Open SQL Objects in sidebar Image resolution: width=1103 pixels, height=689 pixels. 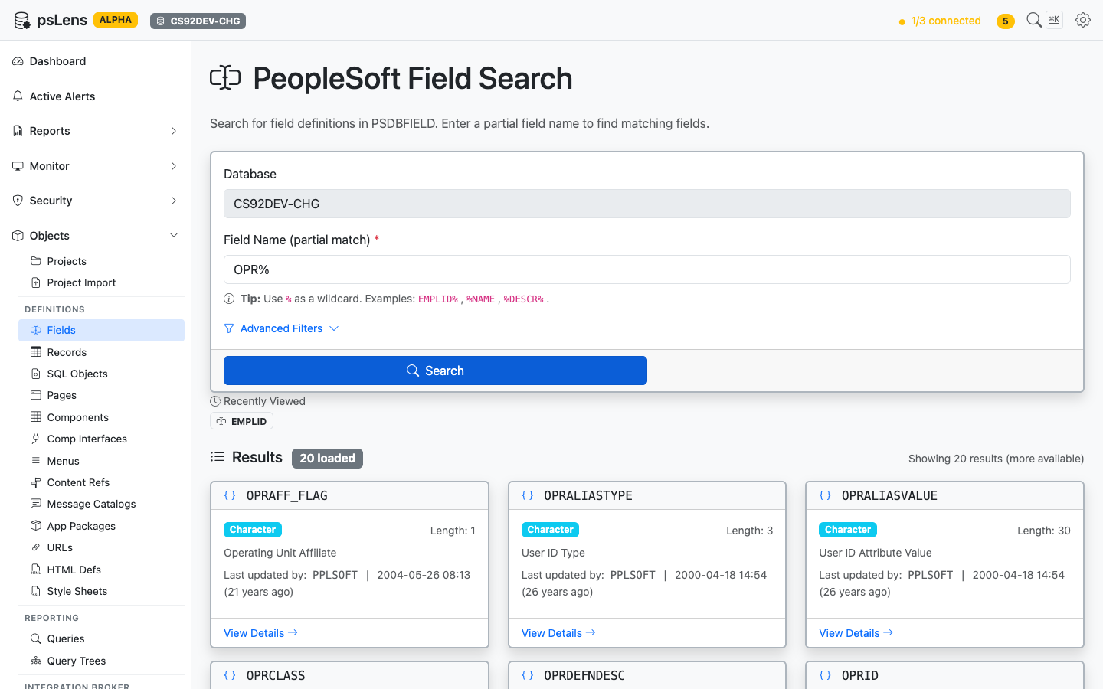(101, 374)
